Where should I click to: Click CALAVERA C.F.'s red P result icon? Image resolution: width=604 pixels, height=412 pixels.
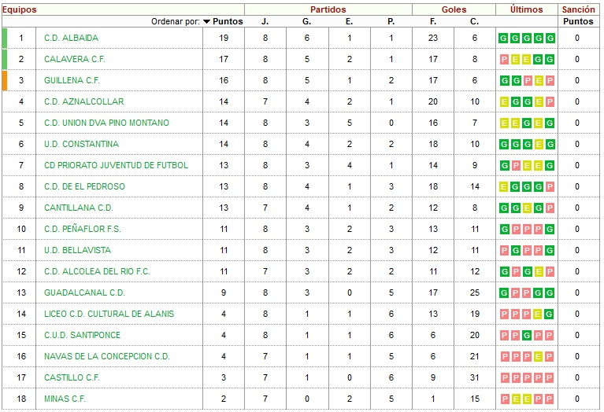pyautogui.click(x=504, y=59)
